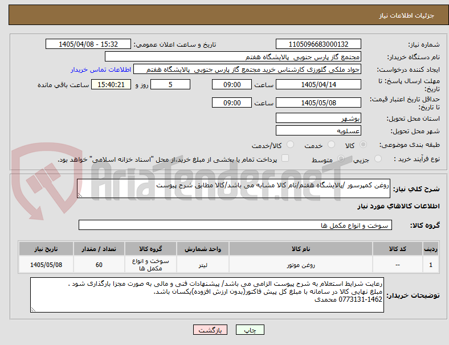Image resolution: width=449 pixels, height=345 pixels.
Task: Click the توضیحات خریدار notes textarea
Action: (x=207, y=295)
